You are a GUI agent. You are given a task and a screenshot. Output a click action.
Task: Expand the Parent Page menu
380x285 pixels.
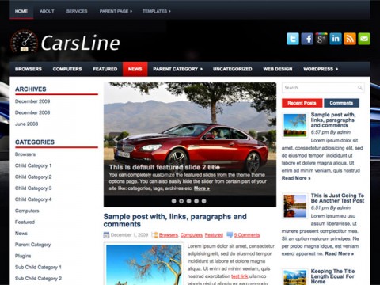pos(116,11)
